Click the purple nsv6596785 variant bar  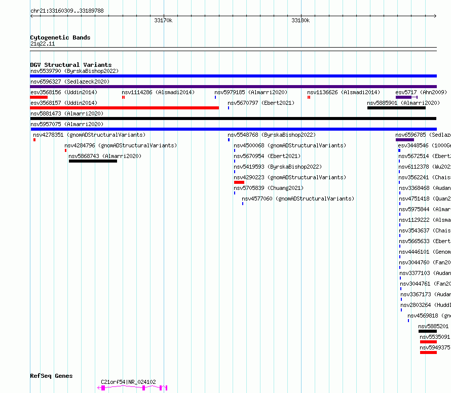[405, 140]
